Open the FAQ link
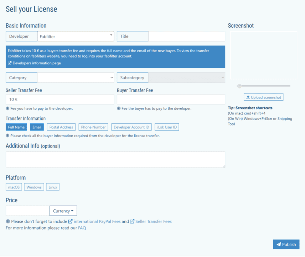This screenshot has width=305, height=257. [82, 228]
